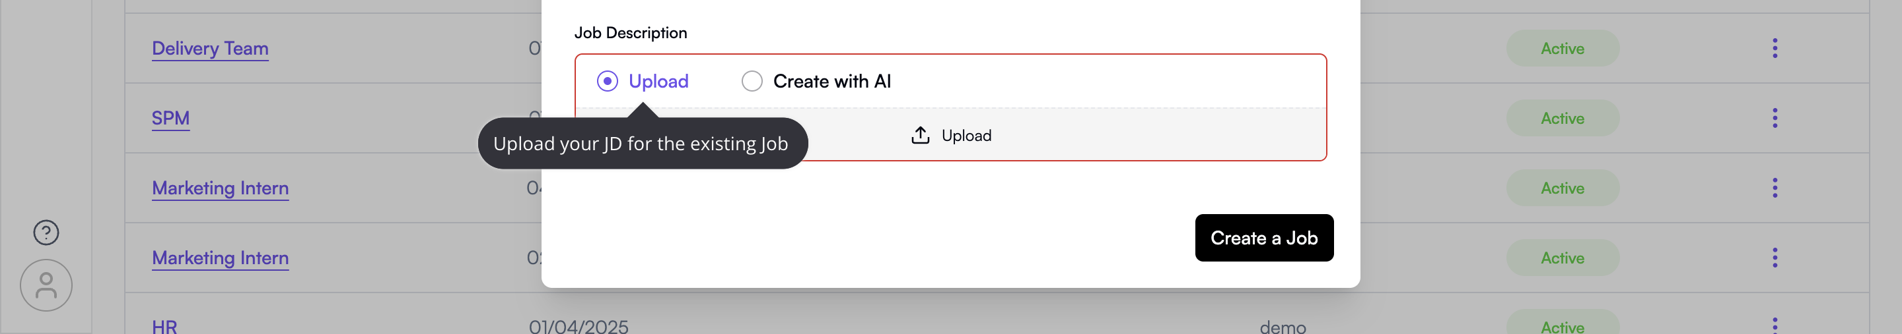
Task: Open the help question mark icon
Action: pyautogui.click(x=46, y=233)
